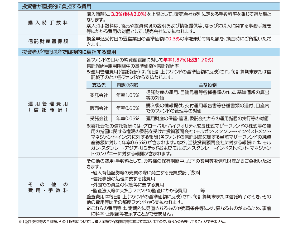This screenshot has width=298, height=229.
Task: Select the 信託財産留保額 row label
Action: (48, 41)
